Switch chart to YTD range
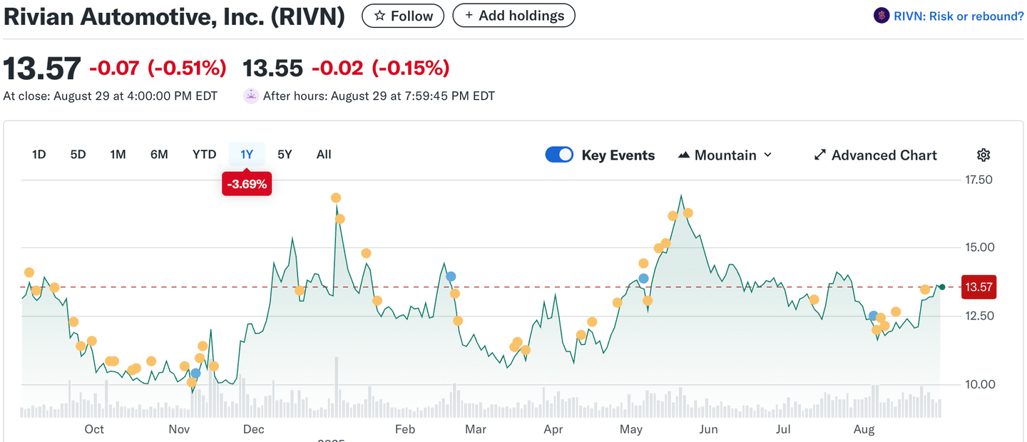The height and width of the screenshot is (442, 1027). (x=204, y=155)
